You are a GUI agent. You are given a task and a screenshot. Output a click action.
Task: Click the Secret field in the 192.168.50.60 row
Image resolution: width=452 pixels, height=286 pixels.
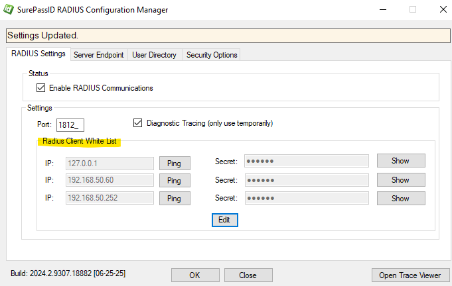307,180
